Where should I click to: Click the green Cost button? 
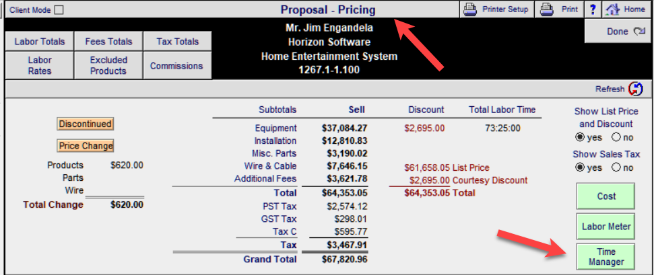coord(606,196)
